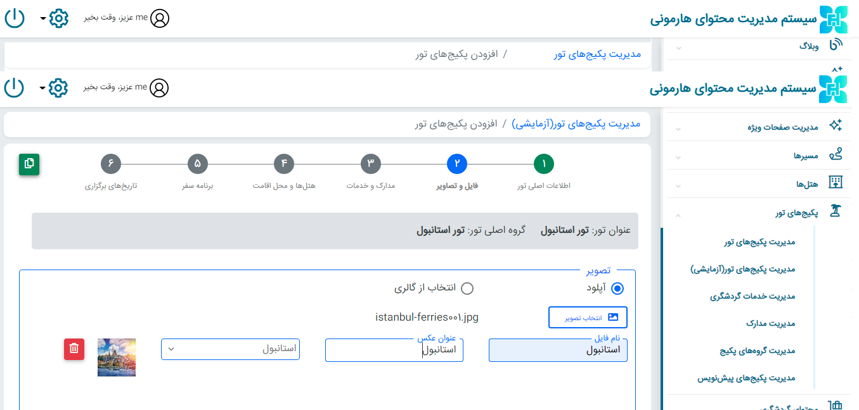Viewport: 859px width, 410px height.
Task: Click the hotels building icon in sidebar
Action: [x=836, y=183]
